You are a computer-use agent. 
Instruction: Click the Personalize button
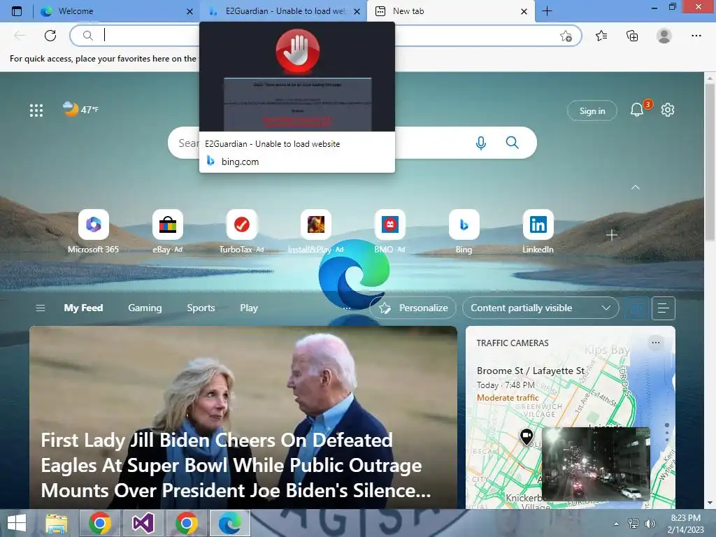(413, 308)
